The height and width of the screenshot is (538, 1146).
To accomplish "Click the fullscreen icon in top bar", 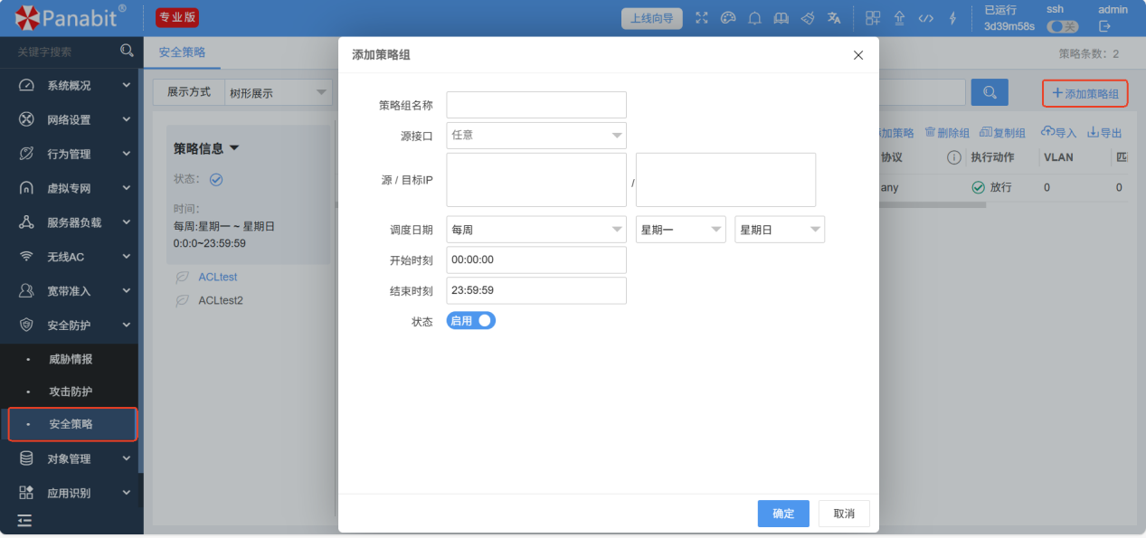I will [x=702, y=18].
